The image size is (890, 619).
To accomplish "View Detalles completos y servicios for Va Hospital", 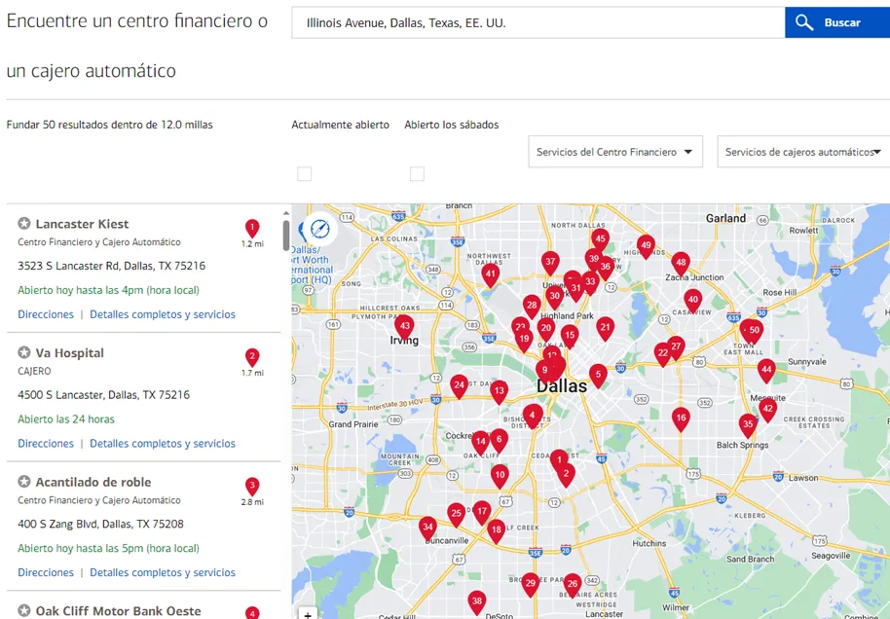I will pyautogui.click(x=163, y=443).
